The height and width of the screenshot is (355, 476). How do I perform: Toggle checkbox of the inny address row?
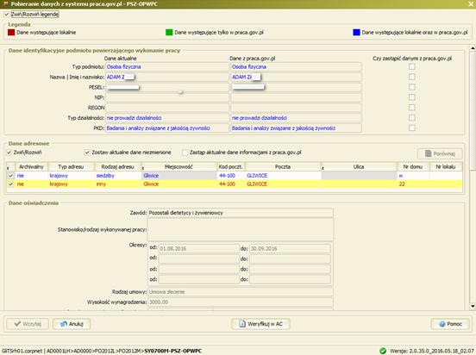click(x=10, y=184)
